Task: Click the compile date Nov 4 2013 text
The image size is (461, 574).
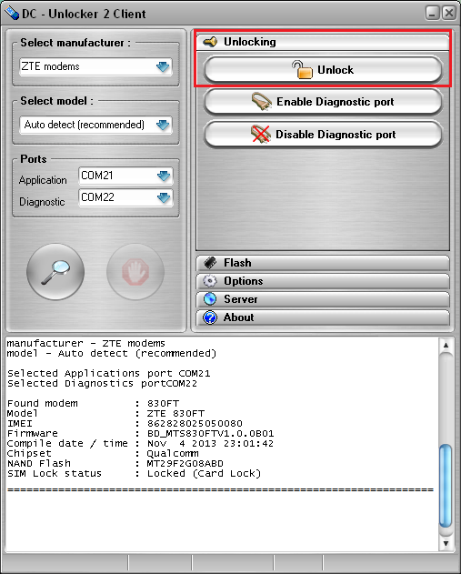Action: (x=210, y=443)
